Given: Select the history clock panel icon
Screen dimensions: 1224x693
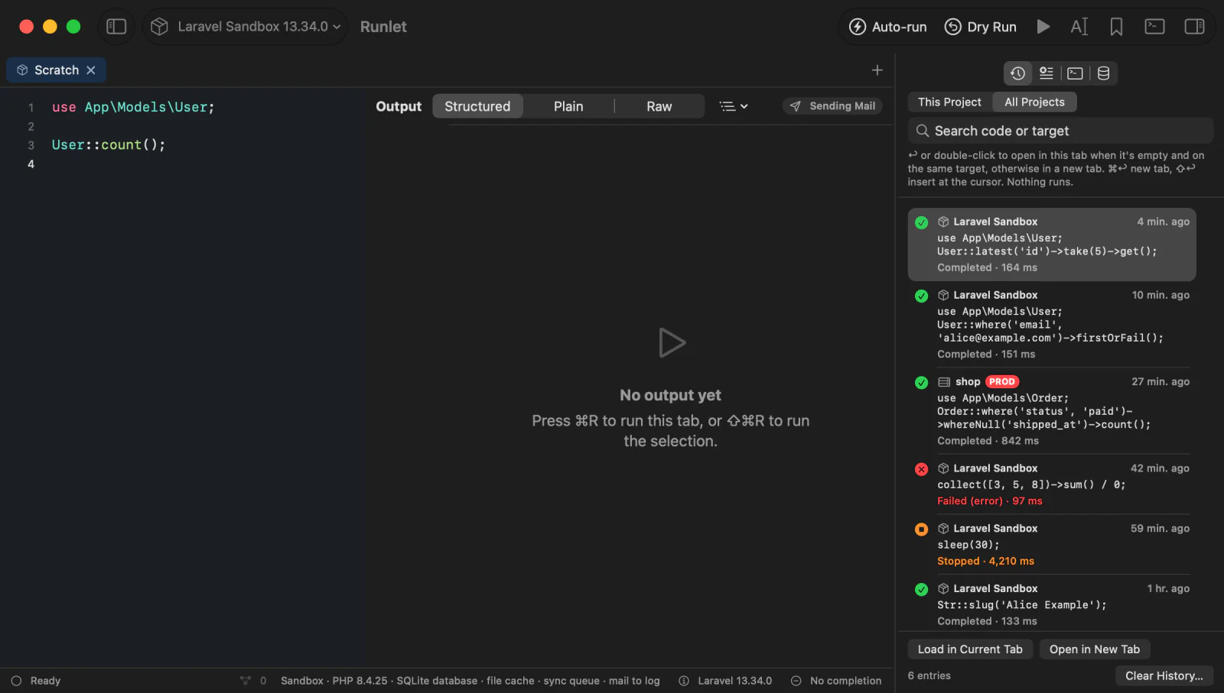Looking at the screenshot, I should (x=1017, y=73).
